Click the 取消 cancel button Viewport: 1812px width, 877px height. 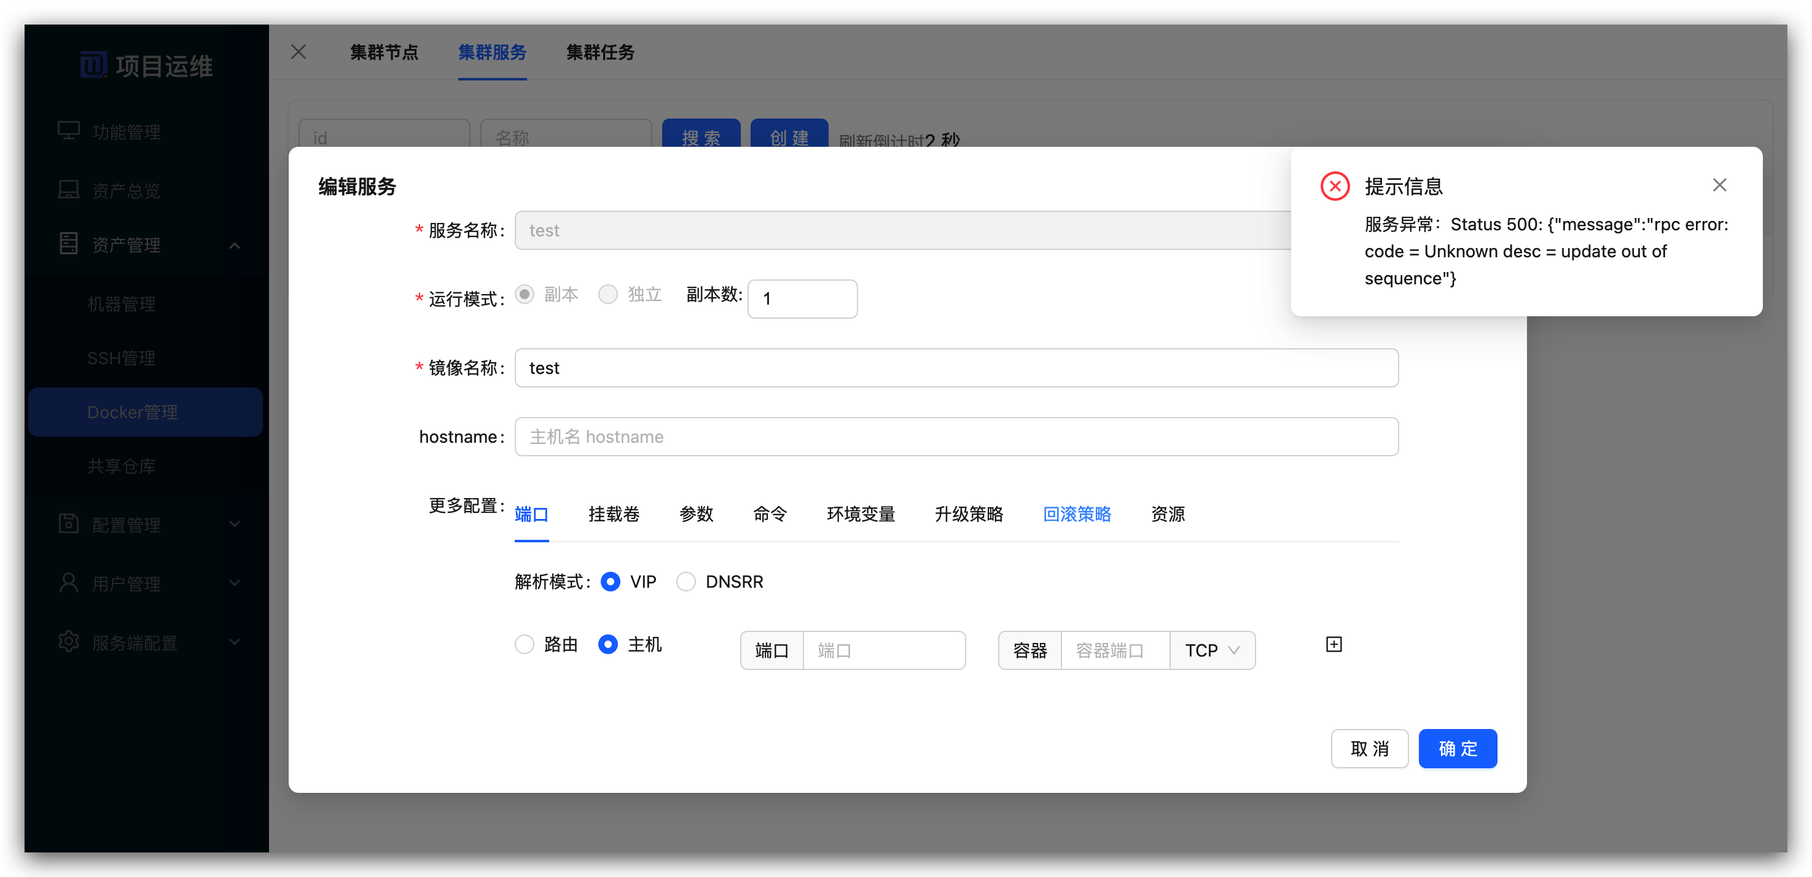[x=1369, y=748]
